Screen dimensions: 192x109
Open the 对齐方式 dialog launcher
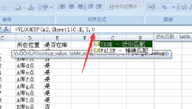[x=141, y=19]
